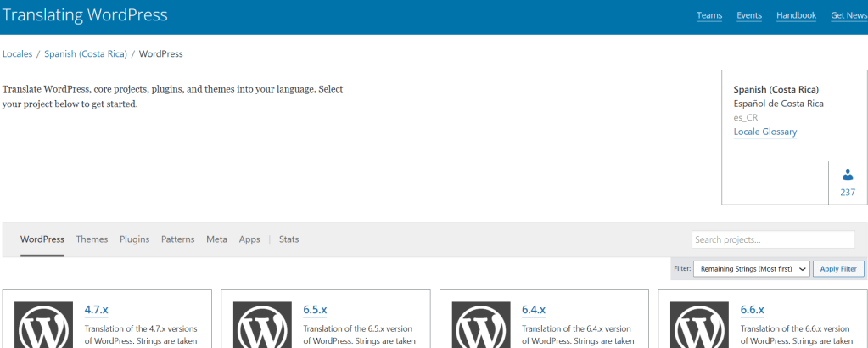Click the Español de Costa Rica text

(x=778, y=104)
